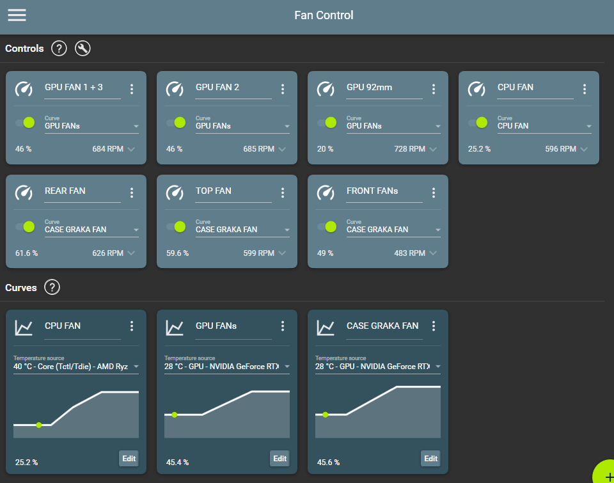Expand details chevron beside 684 RPM
This screenshot has width=614, height=483.
[x=131, y=149]
